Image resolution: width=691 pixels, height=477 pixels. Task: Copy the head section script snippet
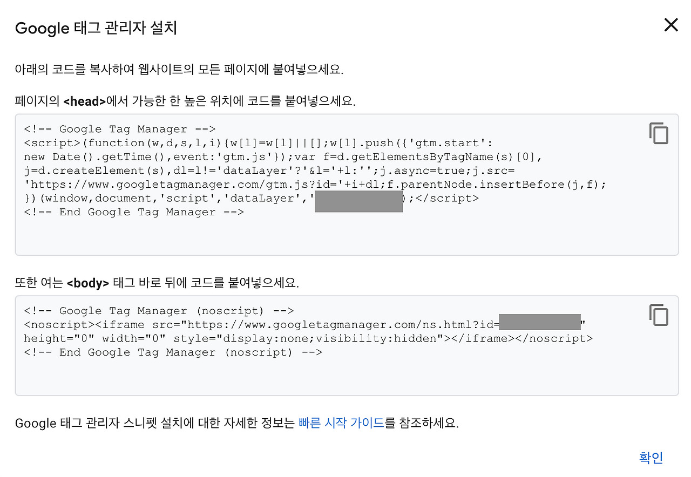(x=659, y=133)
